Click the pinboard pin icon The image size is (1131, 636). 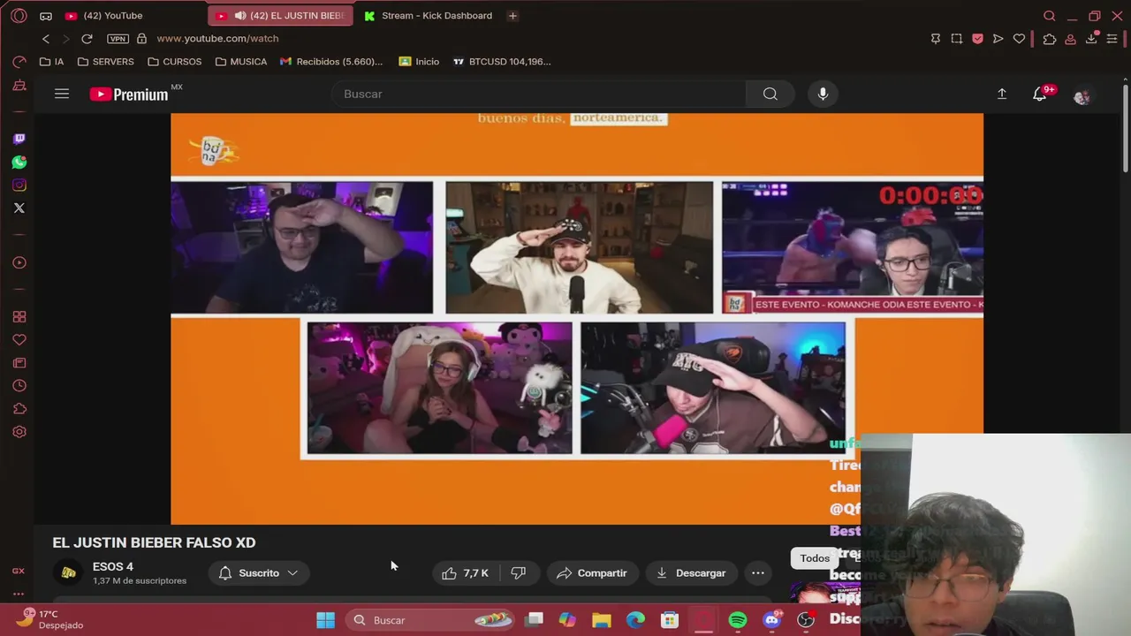[x=936, y=39]
